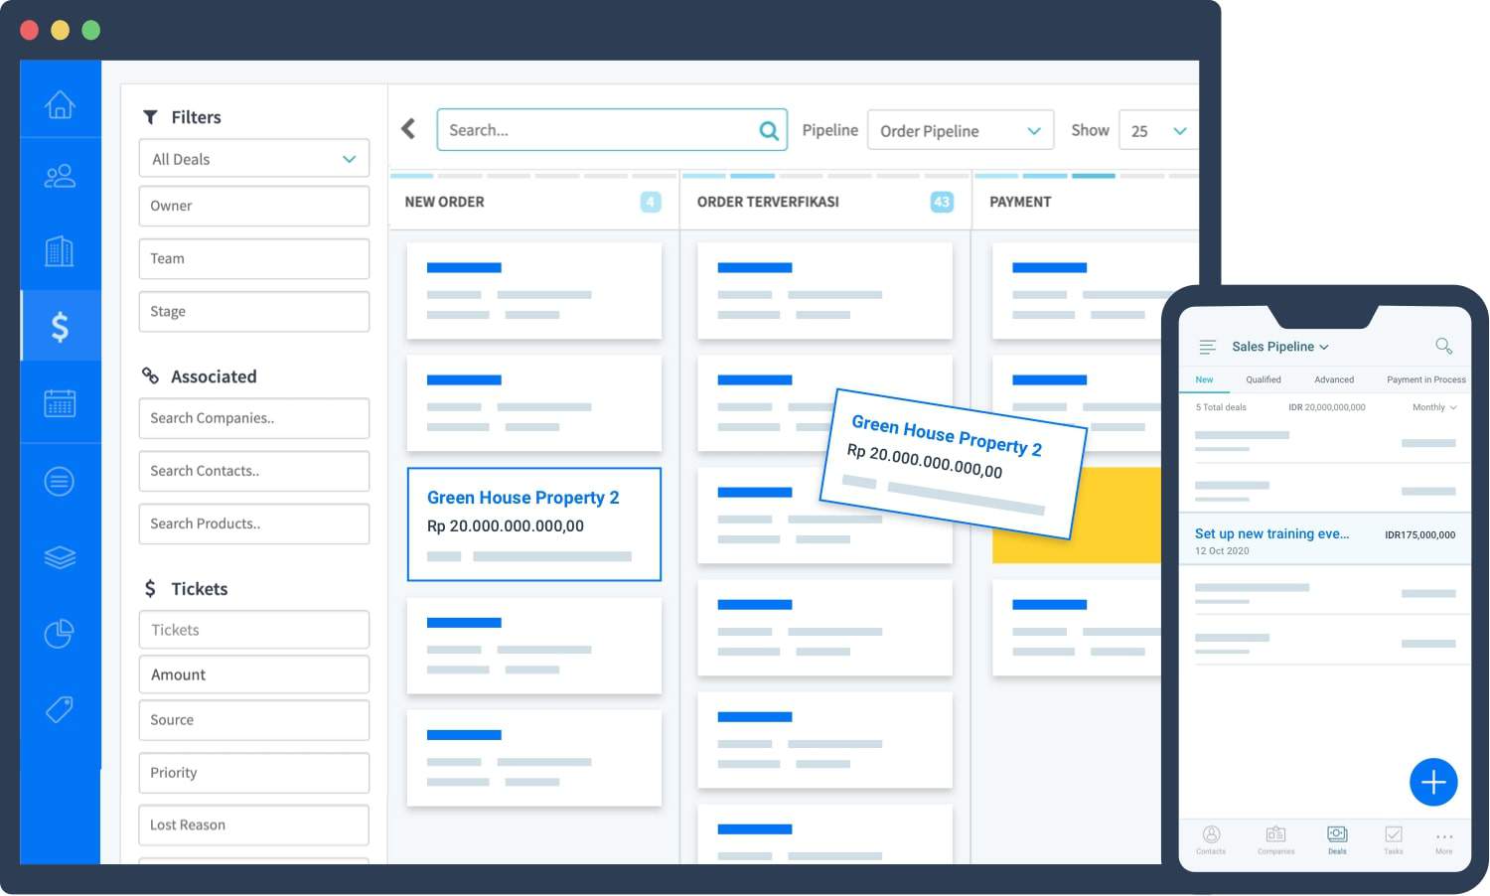Open the Contacts people icon in sidebar
Image resolution: width=1490 pixels, height=896 pixels.
(60, 176)
